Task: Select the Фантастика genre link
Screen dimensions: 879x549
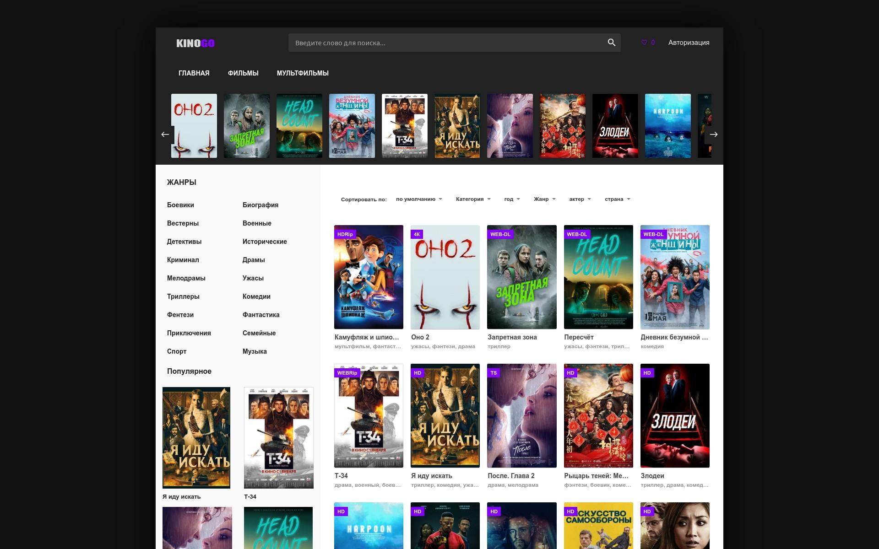Action: click(261, 315)
